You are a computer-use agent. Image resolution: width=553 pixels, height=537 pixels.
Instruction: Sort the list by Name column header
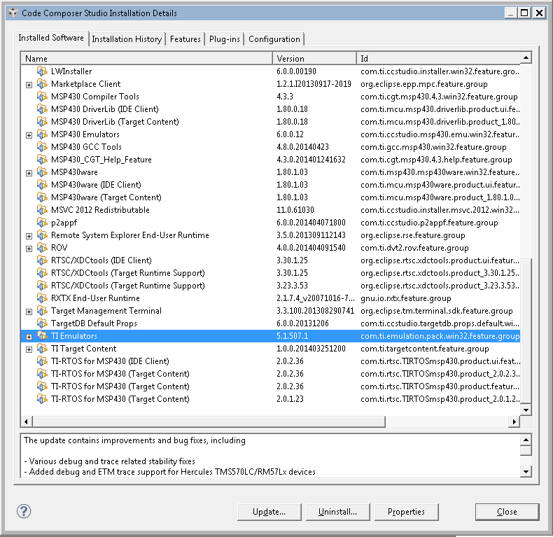coord(147,59)
